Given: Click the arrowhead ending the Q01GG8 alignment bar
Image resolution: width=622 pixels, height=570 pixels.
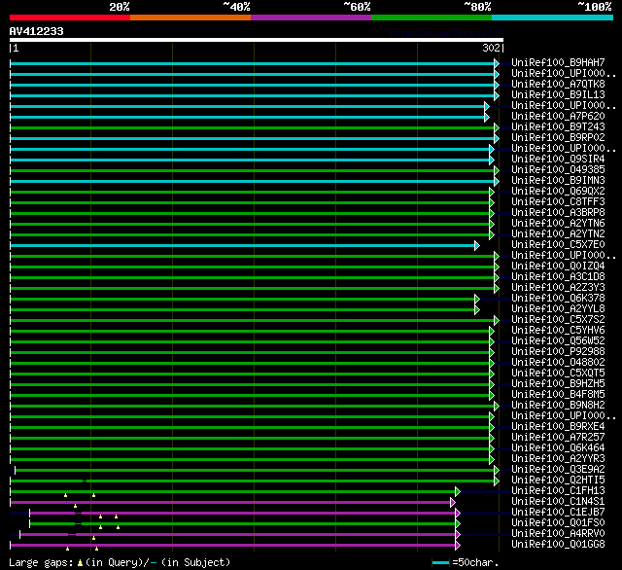Looking at the screenshot, I should (x=457, y=545).
